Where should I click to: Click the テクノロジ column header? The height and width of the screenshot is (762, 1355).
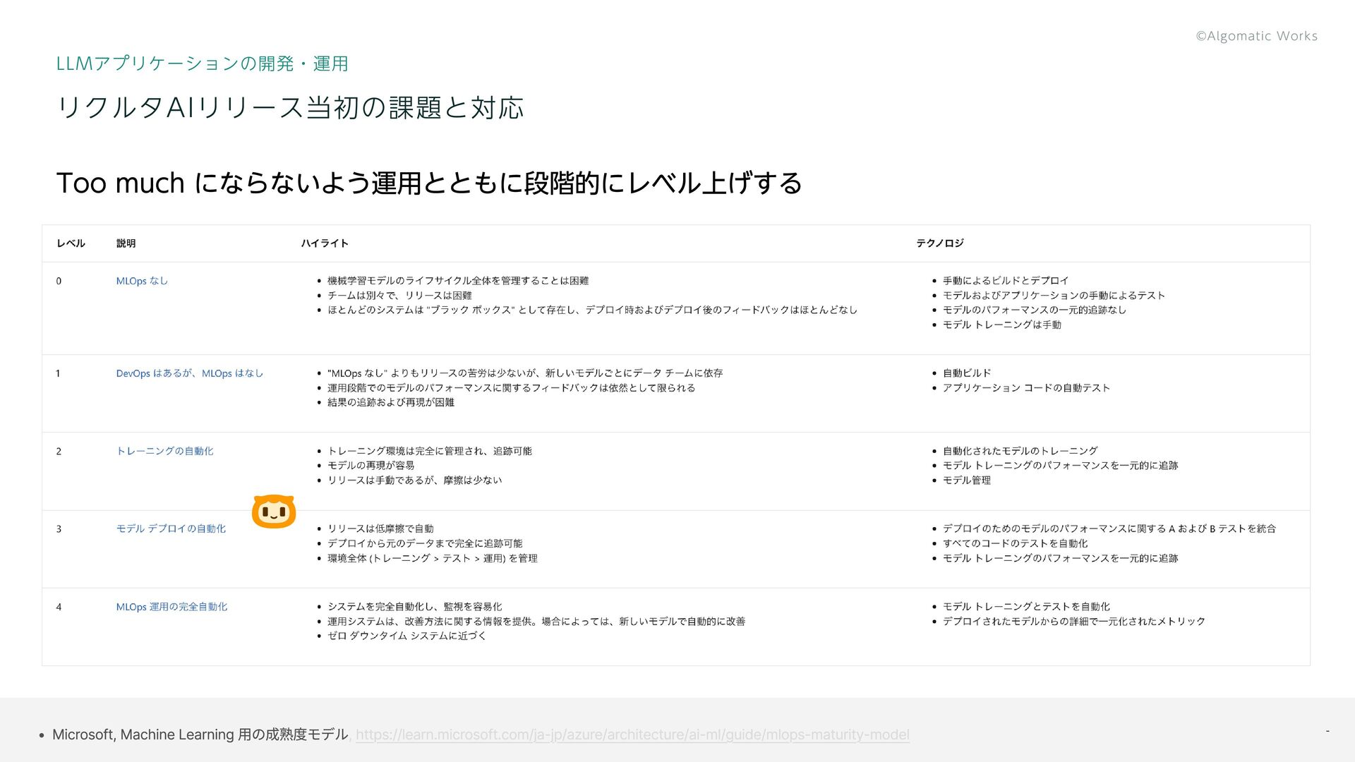click(939, 243)
